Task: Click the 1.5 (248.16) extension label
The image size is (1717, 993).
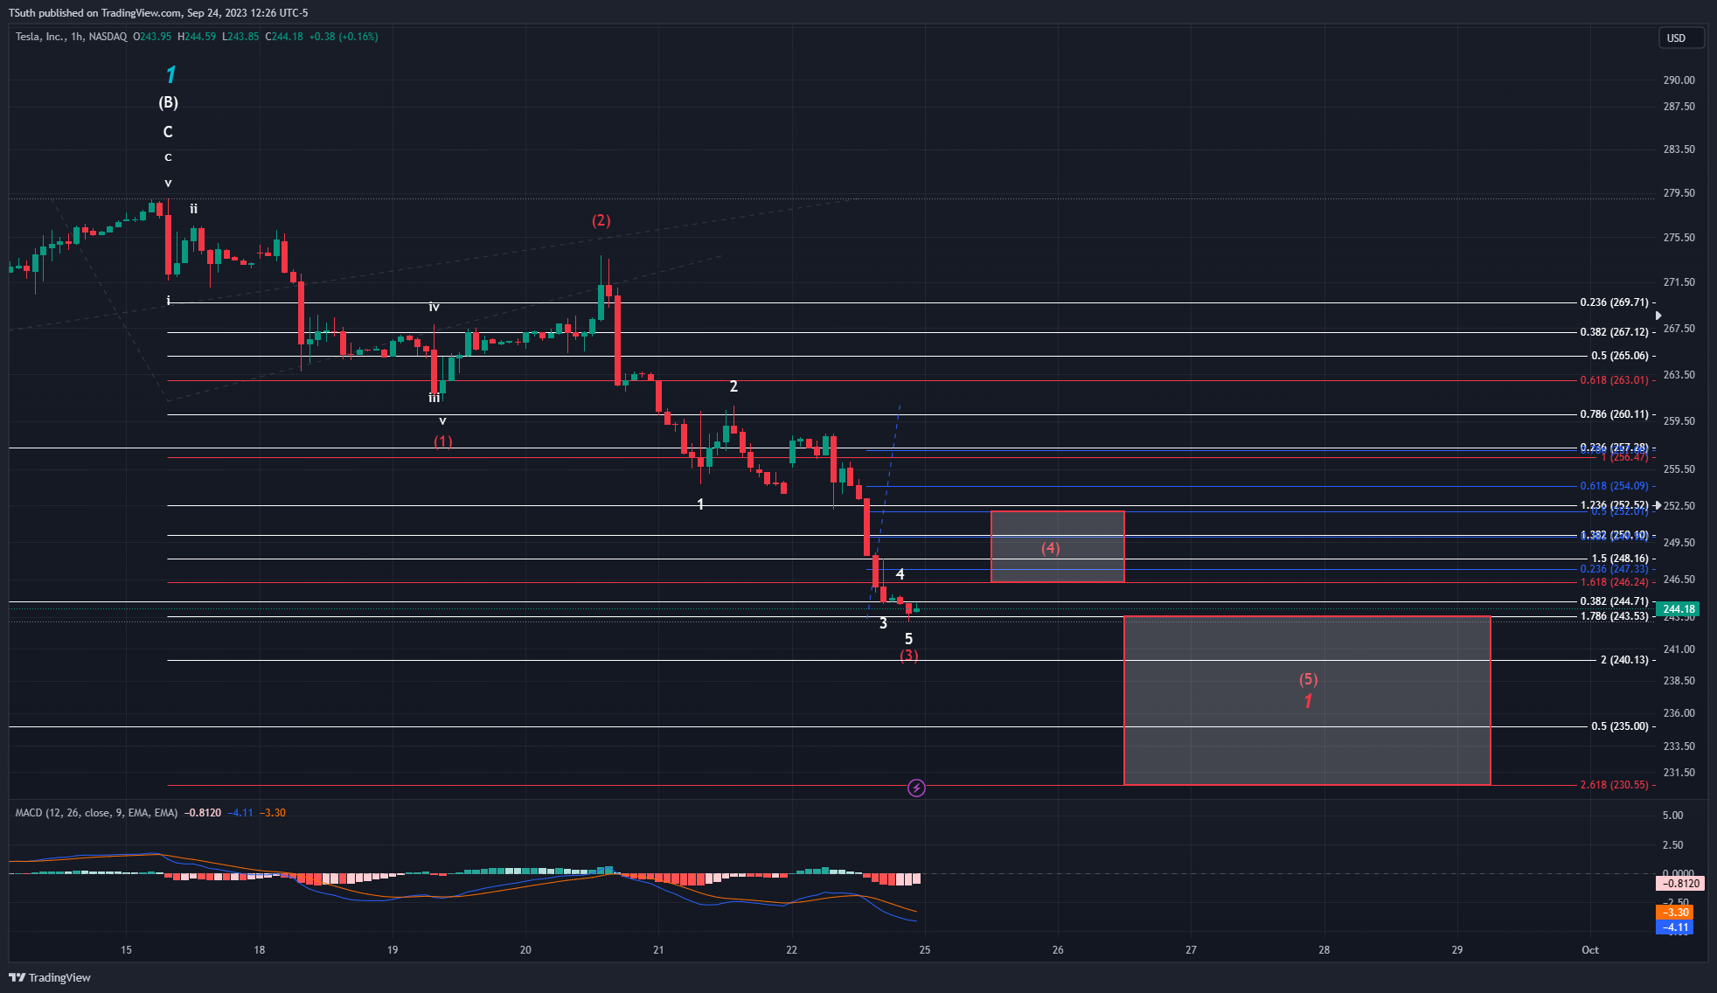Action: click(x=1619, y=559)
